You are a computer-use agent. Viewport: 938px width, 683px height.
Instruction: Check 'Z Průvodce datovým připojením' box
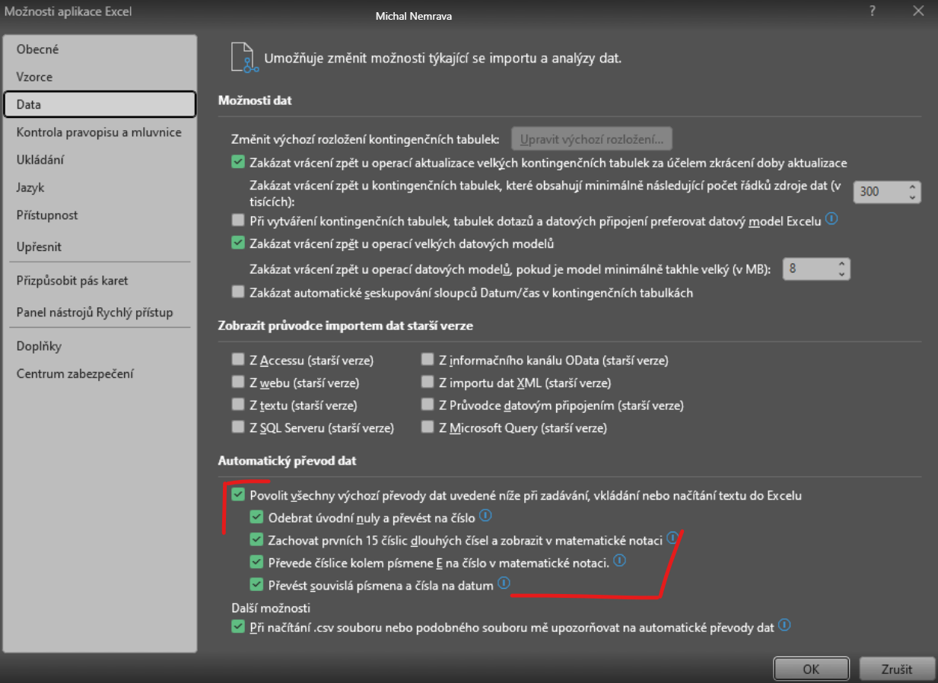[428, 405]
